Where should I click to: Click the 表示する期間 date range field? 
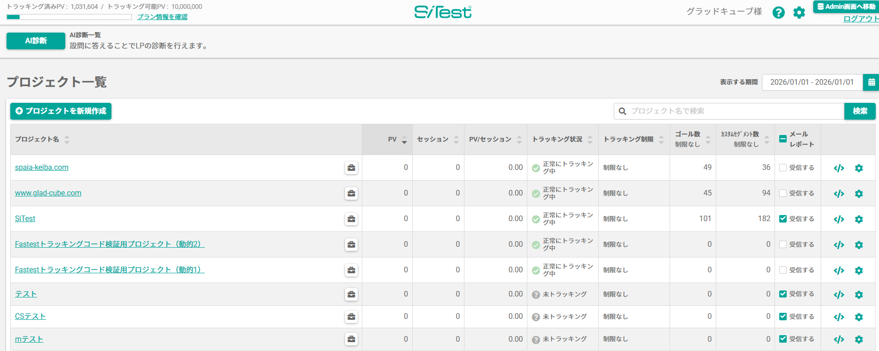click(x=812, y=82)
